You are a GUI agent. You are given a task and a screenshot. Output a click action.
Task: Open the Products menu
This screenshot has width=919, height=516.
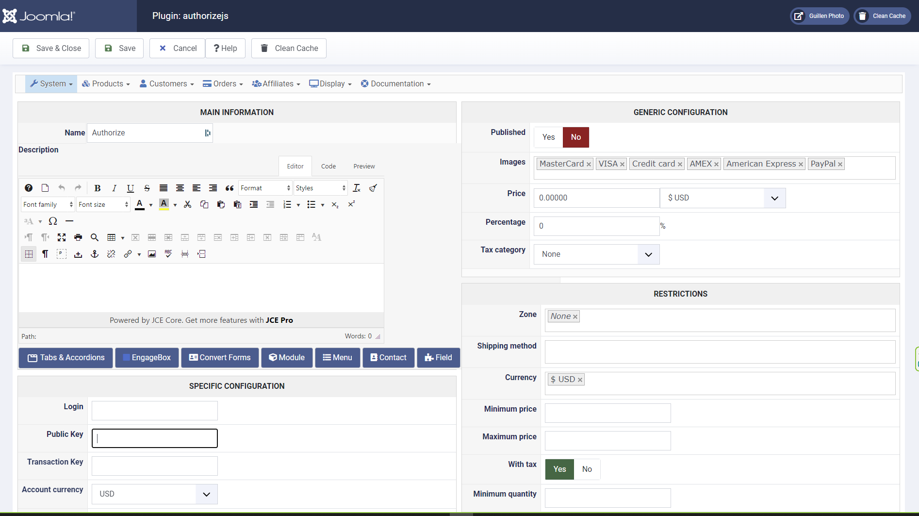pos(106,84)
